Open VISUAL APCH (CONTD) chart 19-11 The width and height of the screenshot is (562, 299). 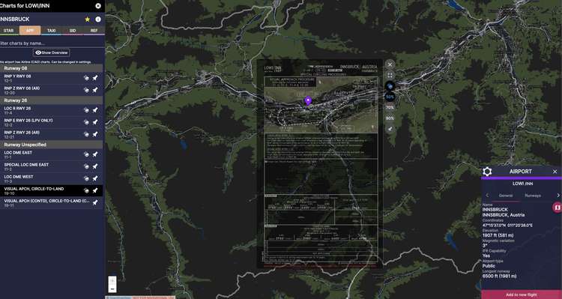pos(45,202)
